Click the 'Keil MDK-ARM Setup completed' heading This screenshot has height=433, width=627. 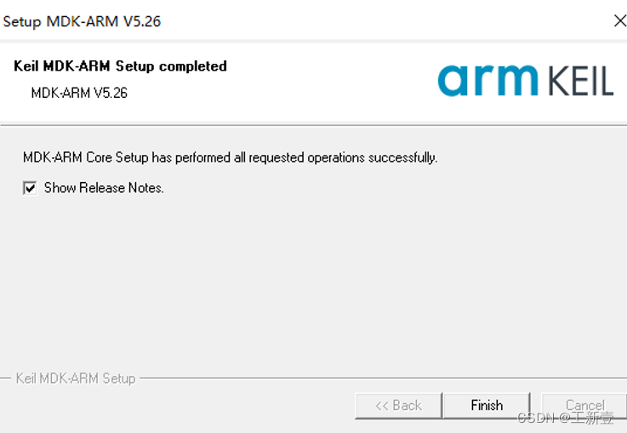[x=120, y=66]
